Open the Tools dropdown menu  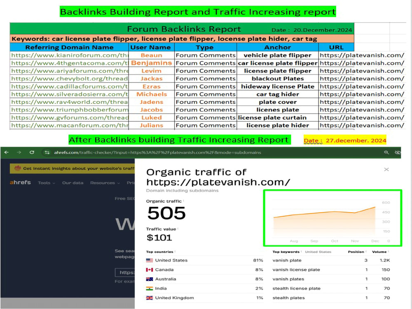[46, 183]
